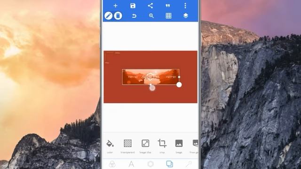
Task: Open the share icon in the top bar
Action: 150,6
